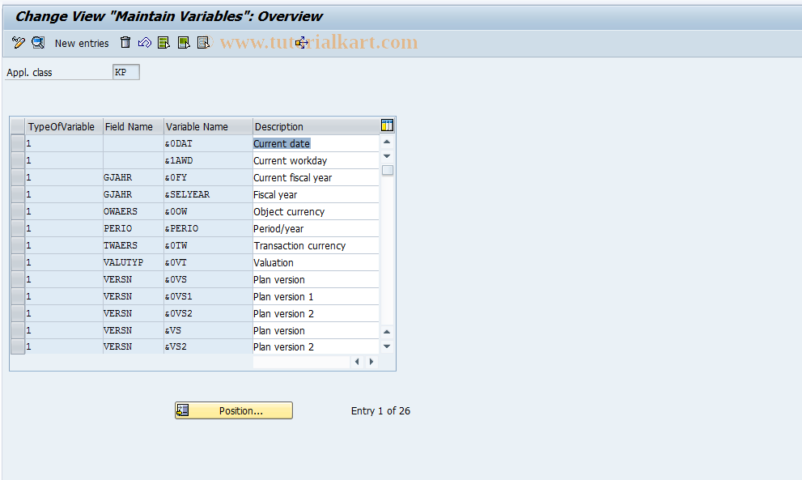The height and width of the screenshot is (480, 802).
Task: Click the horizontal scroll left arrow
Action: pyautogui.click(x=357, y=362)
